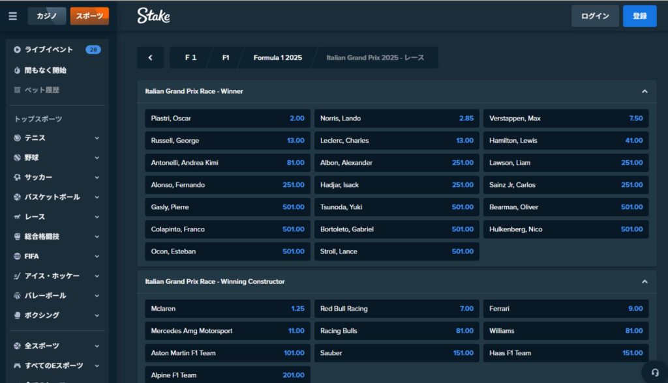668x383 pixels.
Task: Select Stroll, Lance odds 501.00
Action: point(397,251)
